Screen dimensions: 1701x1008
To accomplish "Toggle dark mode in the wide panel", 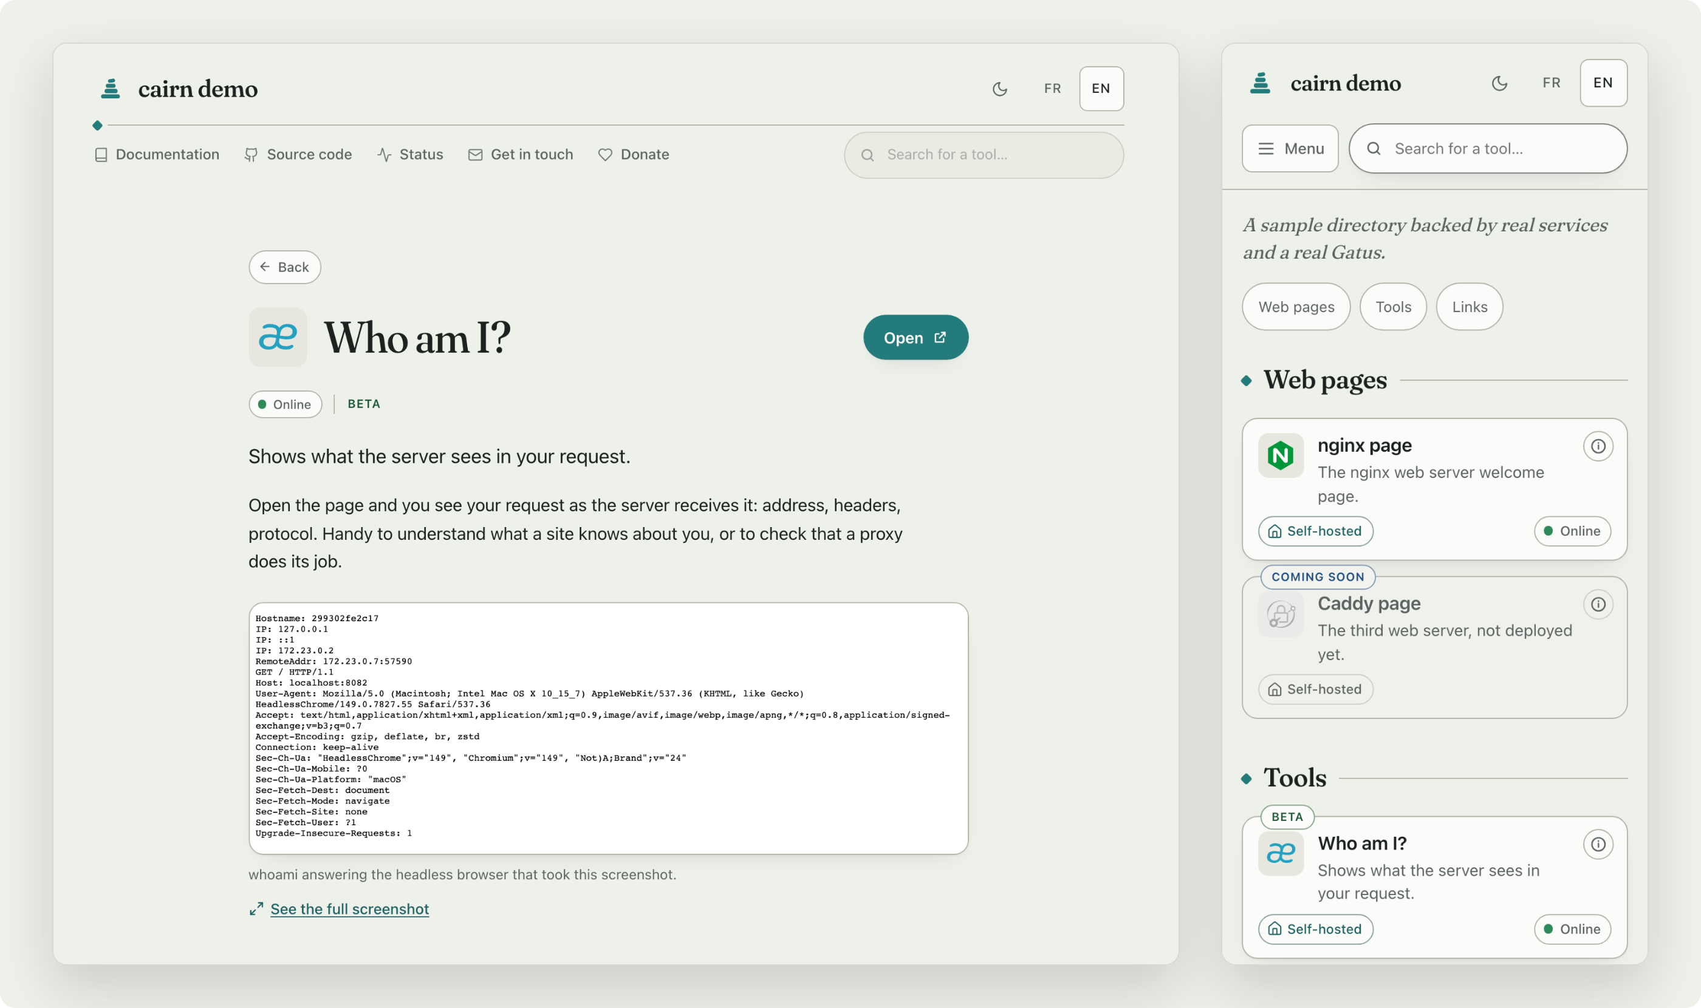I will pos(1000,88).
